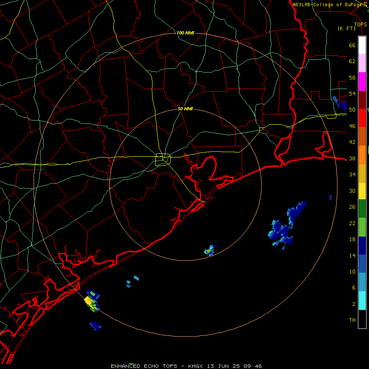Click the 6 value on the legend
The width and height of the screenshot is (369, 369).
tap(353, 287)
